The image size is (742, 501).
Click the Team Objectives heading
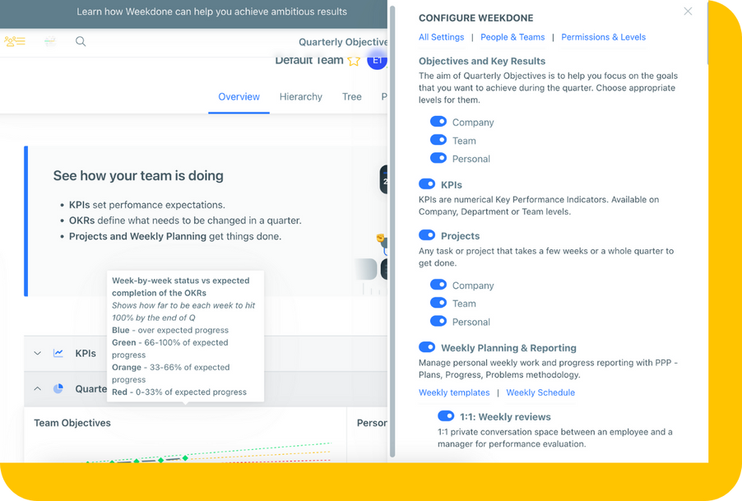tap(72, 423)
